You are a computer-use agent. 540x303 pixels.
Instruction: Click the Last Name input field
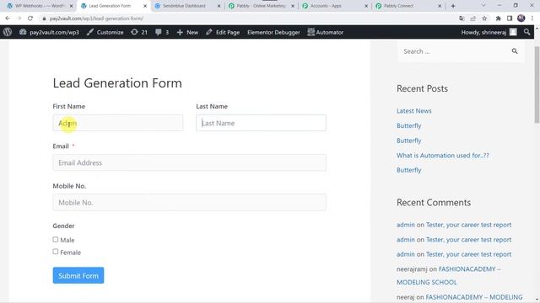[x=261, y=123]
